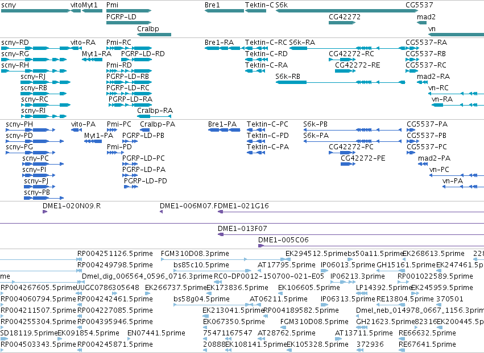Click transcript mad2-RA
Image resolution: width=484 pixels, height=353 pixels.
[x=433, y=77]
